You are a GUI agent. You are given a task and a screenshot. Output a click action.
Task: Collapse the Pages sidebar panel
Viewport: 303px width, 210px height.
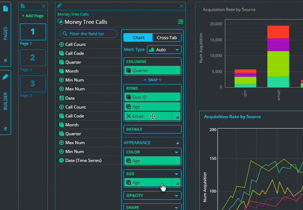pyautogui.click(x=5, y=61)
